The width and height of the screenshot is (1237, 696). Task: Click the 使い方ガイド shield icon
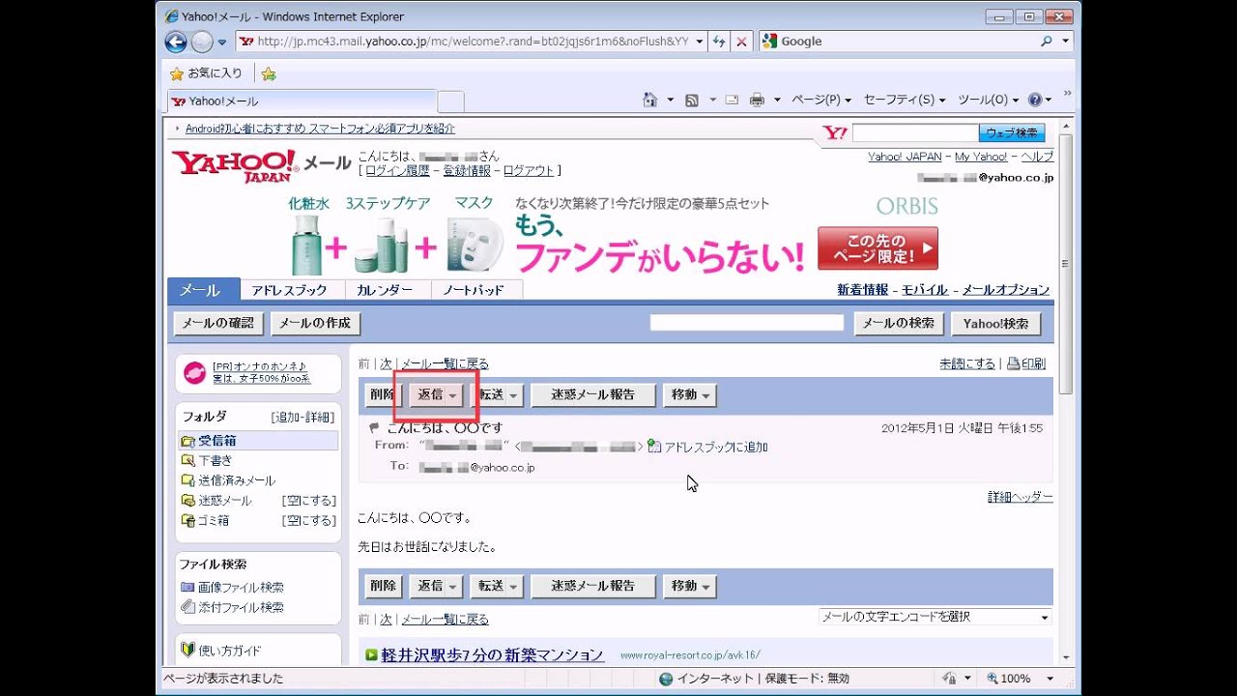pyautogui.click(x=187, y=650)
